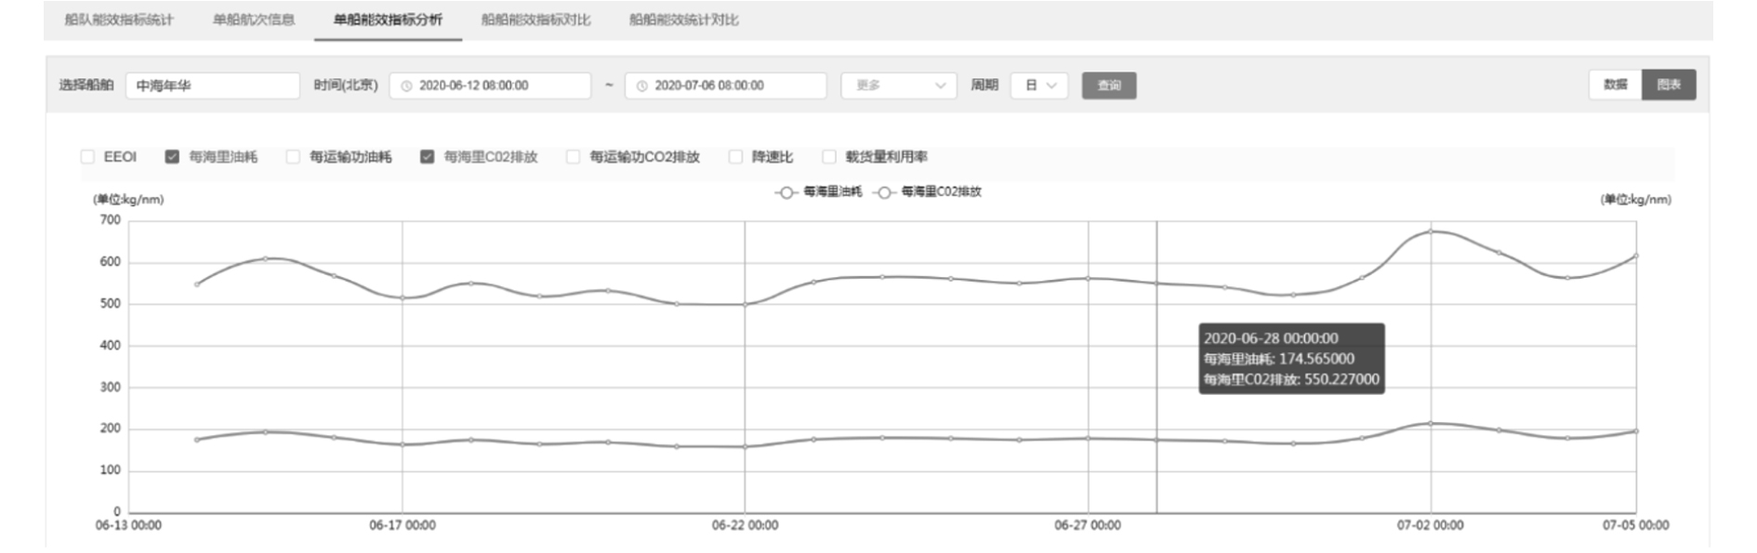This screenshot has height=553, width=1757.
Task: Click the 选择船舶 input containing 中海年华
Action: click(x=212, y=86)
